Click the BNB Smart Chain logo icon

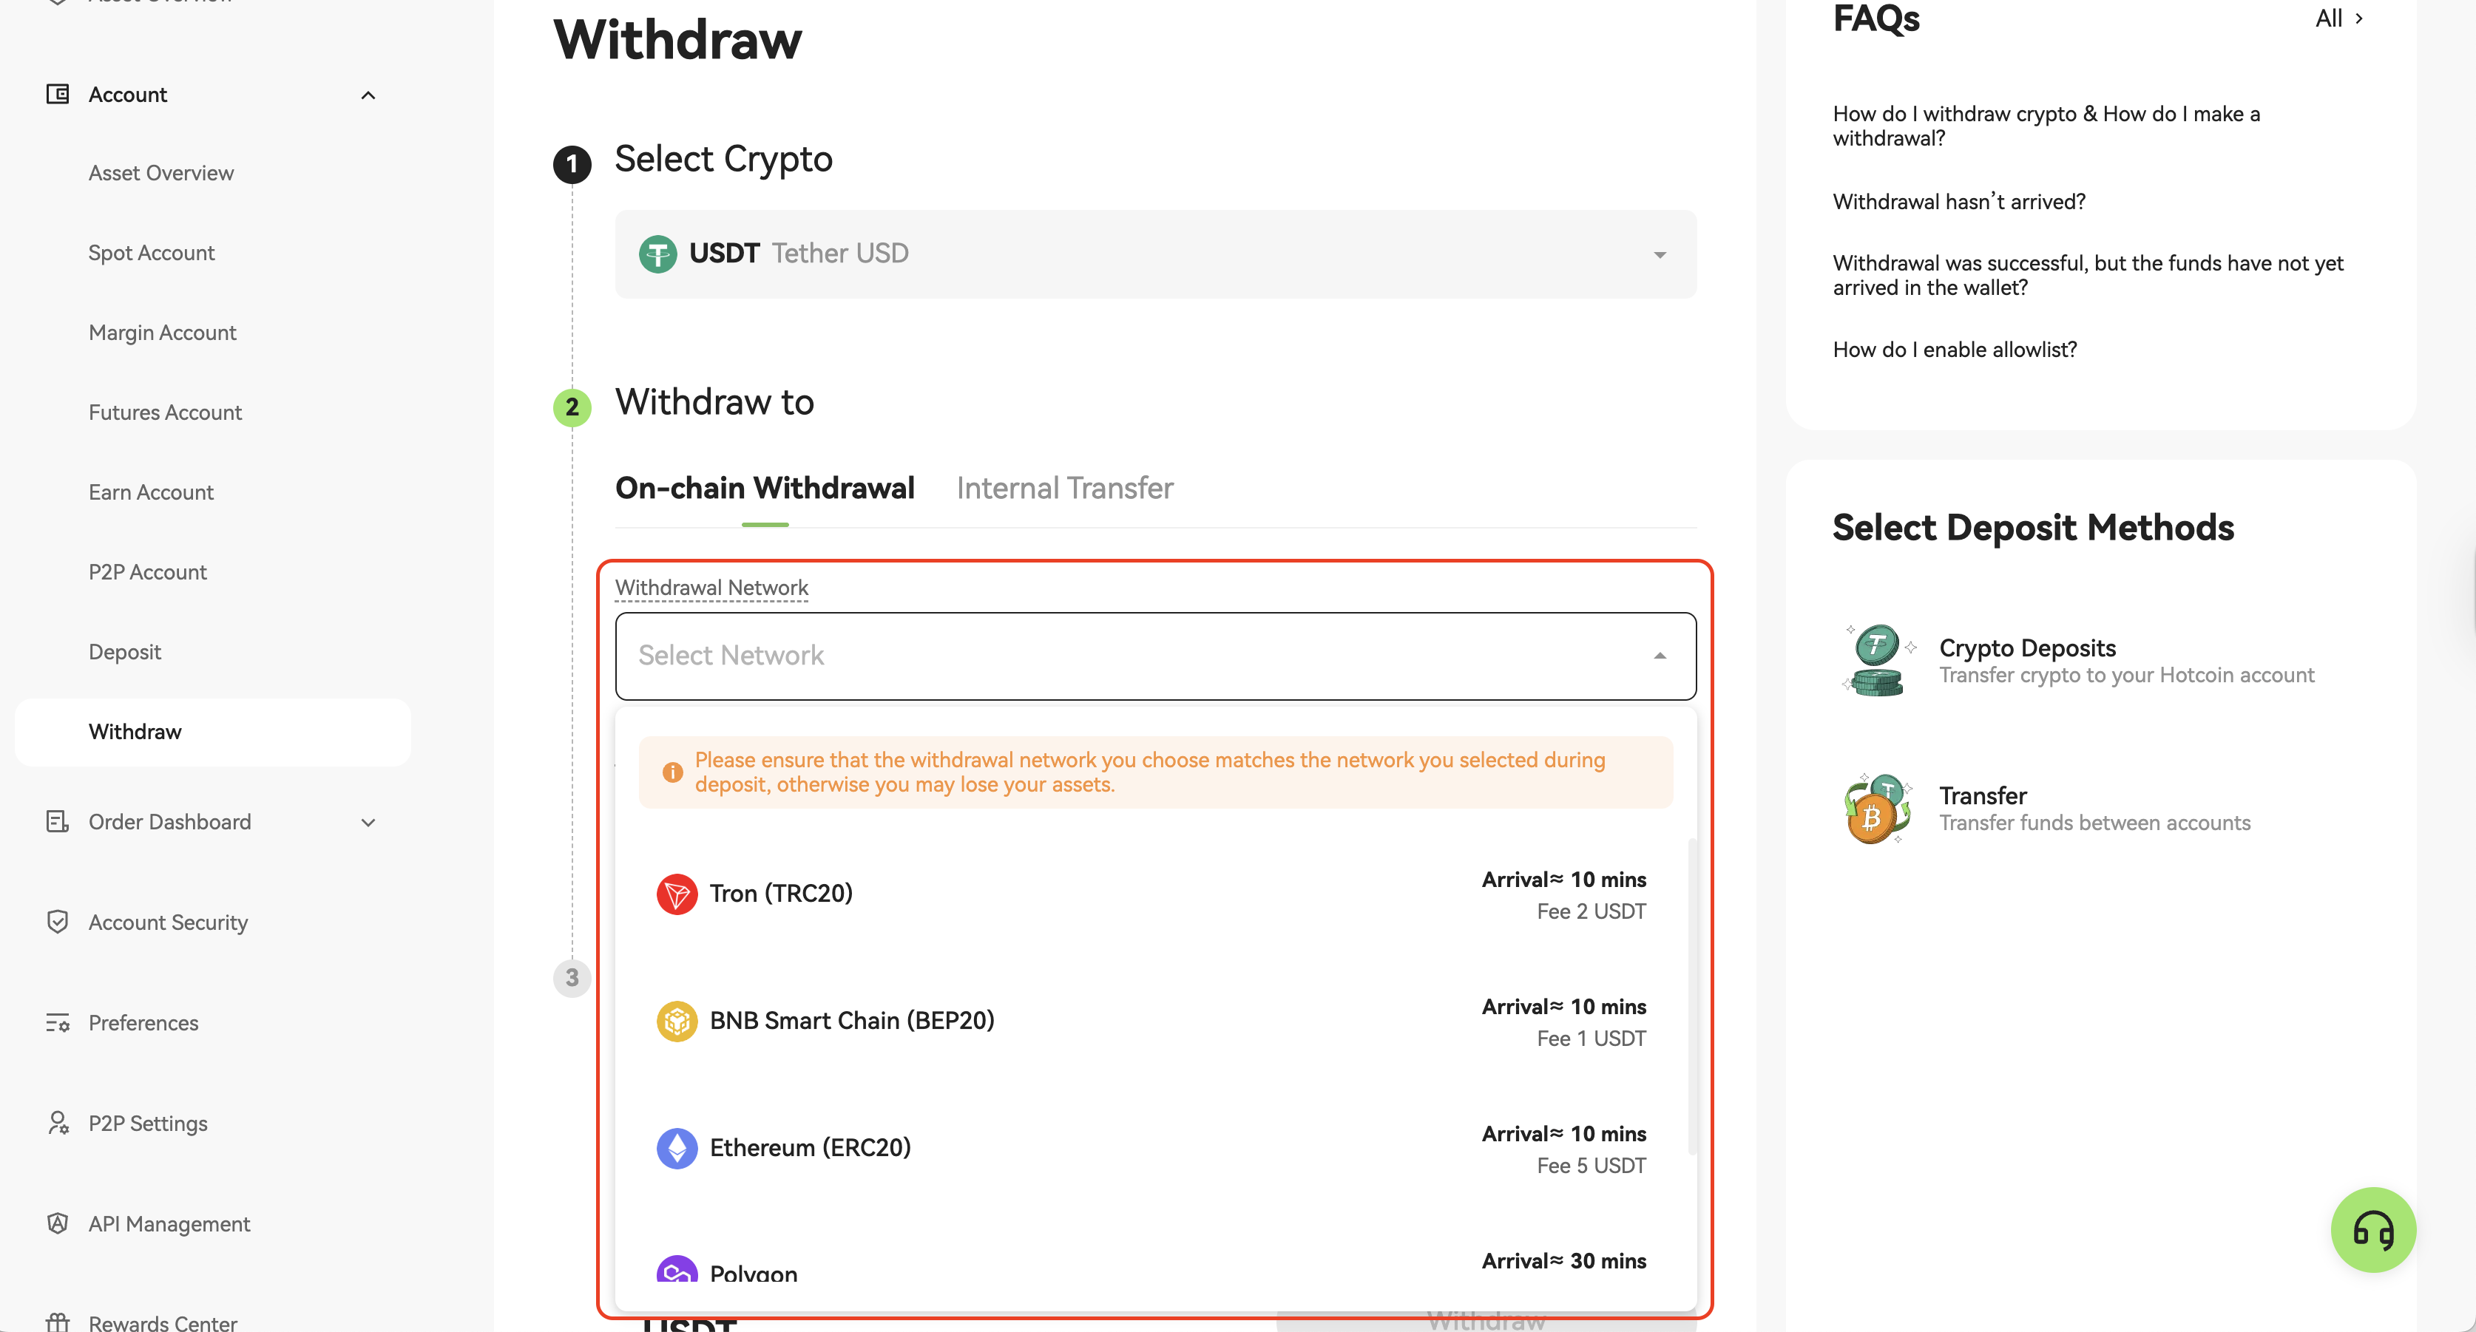pyautogui.click(x=677, y=1021)
